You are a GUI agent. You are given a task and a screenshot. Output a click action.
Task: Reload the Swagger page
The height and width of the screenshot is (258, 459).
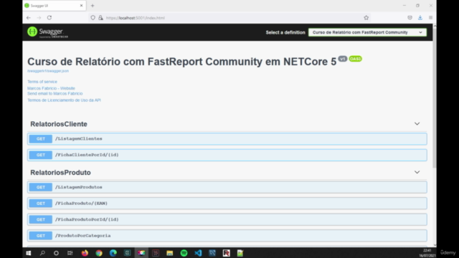tap(49, 17)
